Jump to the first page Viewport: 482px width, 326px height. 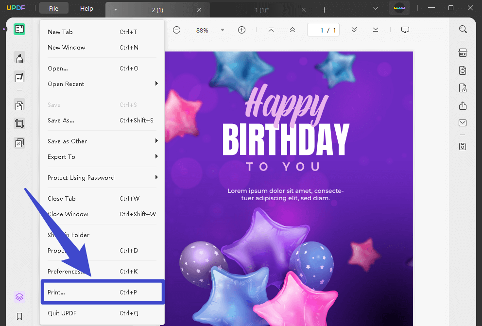(x=271, y=30)
